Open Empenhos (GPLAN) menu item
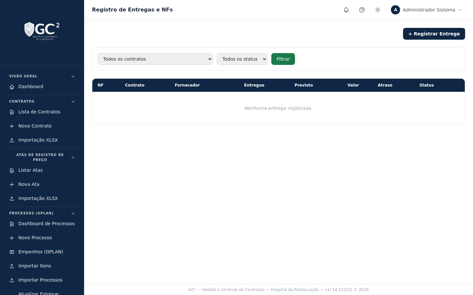Screen dimensions: 473x295 click(x=42, y=252)
